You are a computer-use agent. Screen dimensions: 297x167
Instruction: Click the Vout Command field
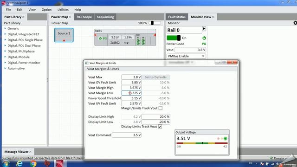(127, 135)
